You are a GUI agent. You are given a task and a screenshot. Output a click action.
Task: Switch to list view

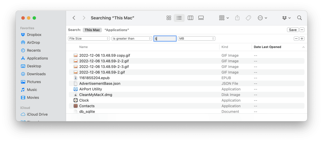point(179,18)
